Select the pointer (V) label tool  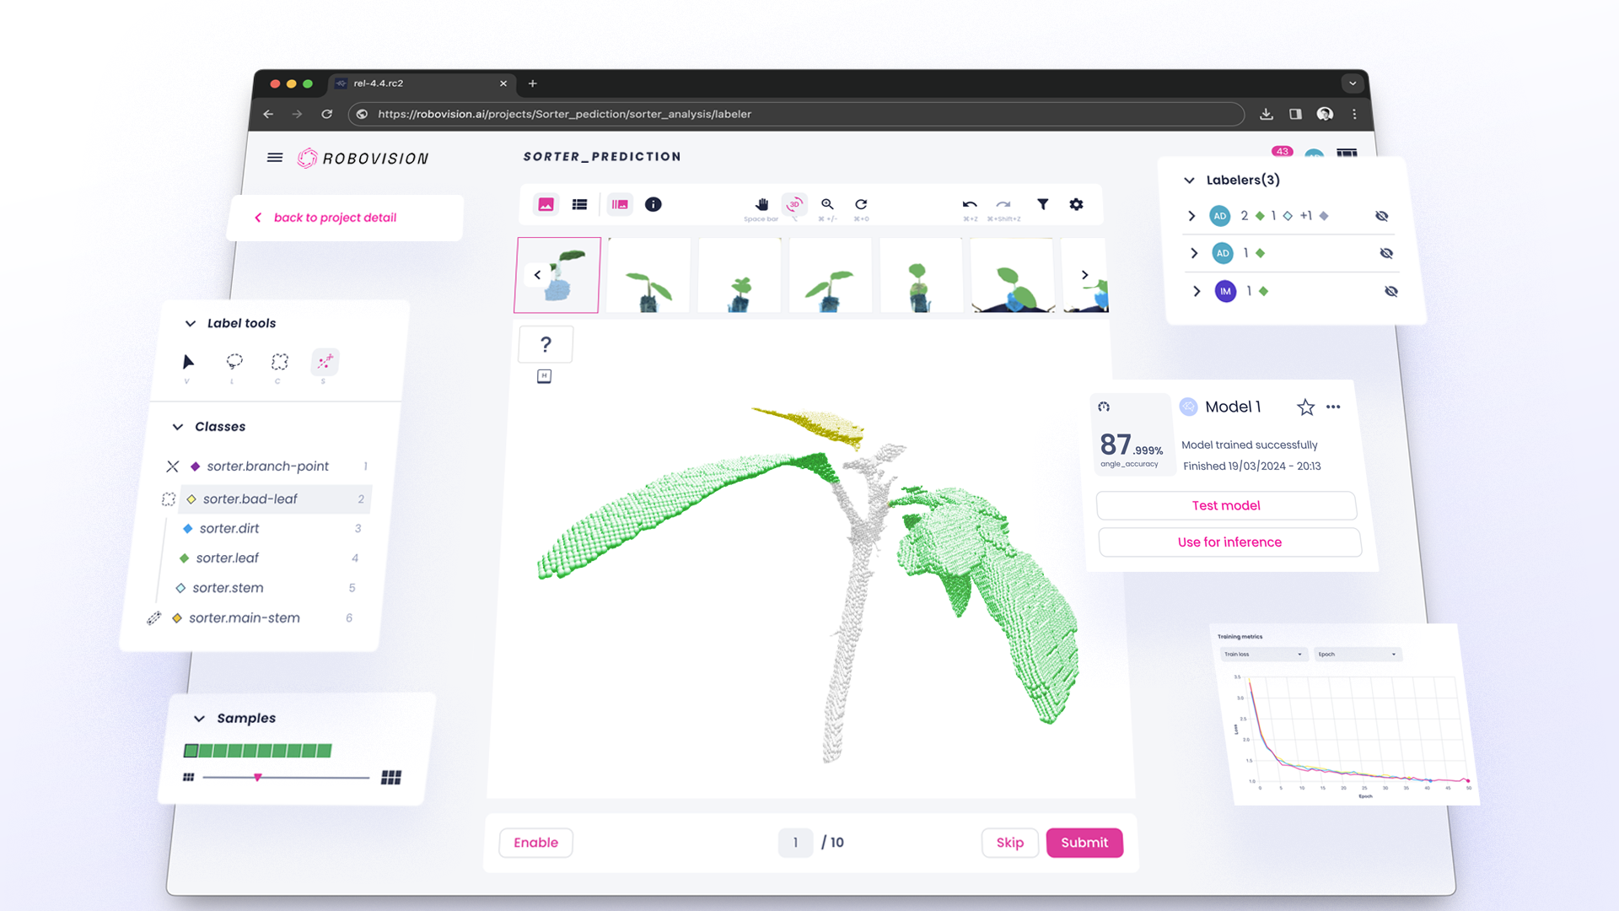pos(187,364)
